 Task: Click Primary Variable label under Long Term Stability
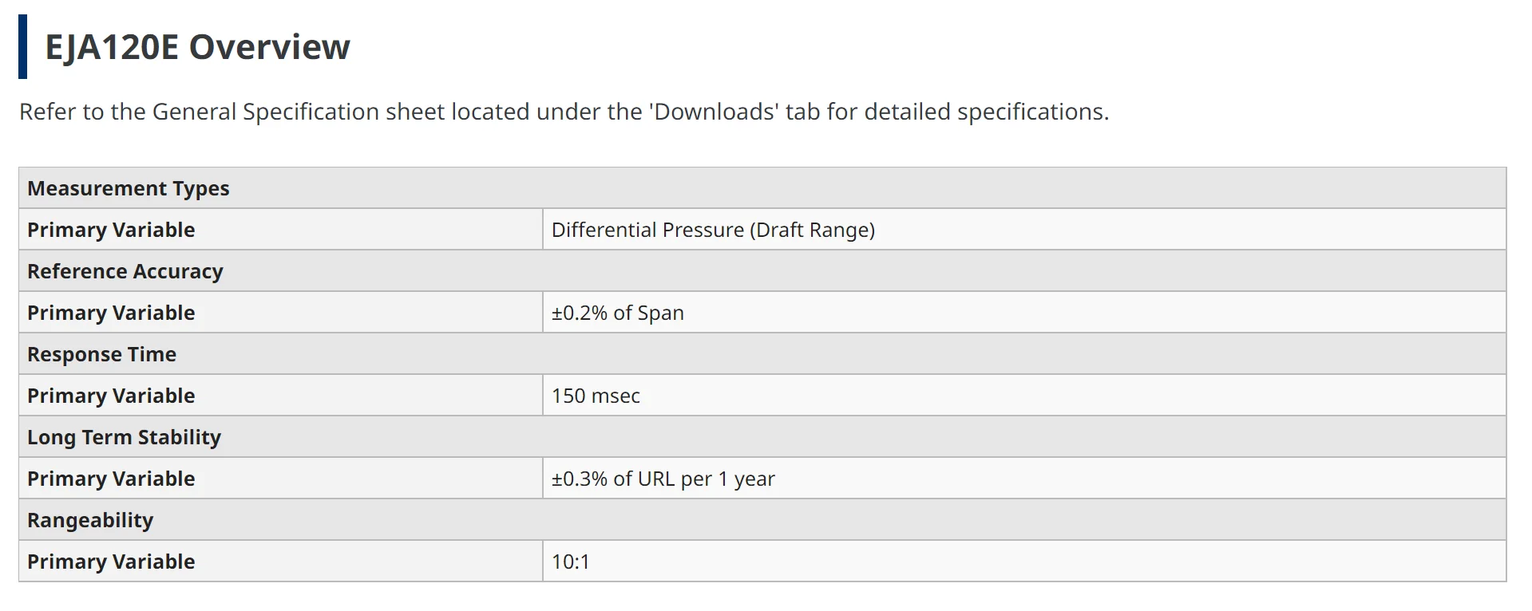[x=111, y=479]
